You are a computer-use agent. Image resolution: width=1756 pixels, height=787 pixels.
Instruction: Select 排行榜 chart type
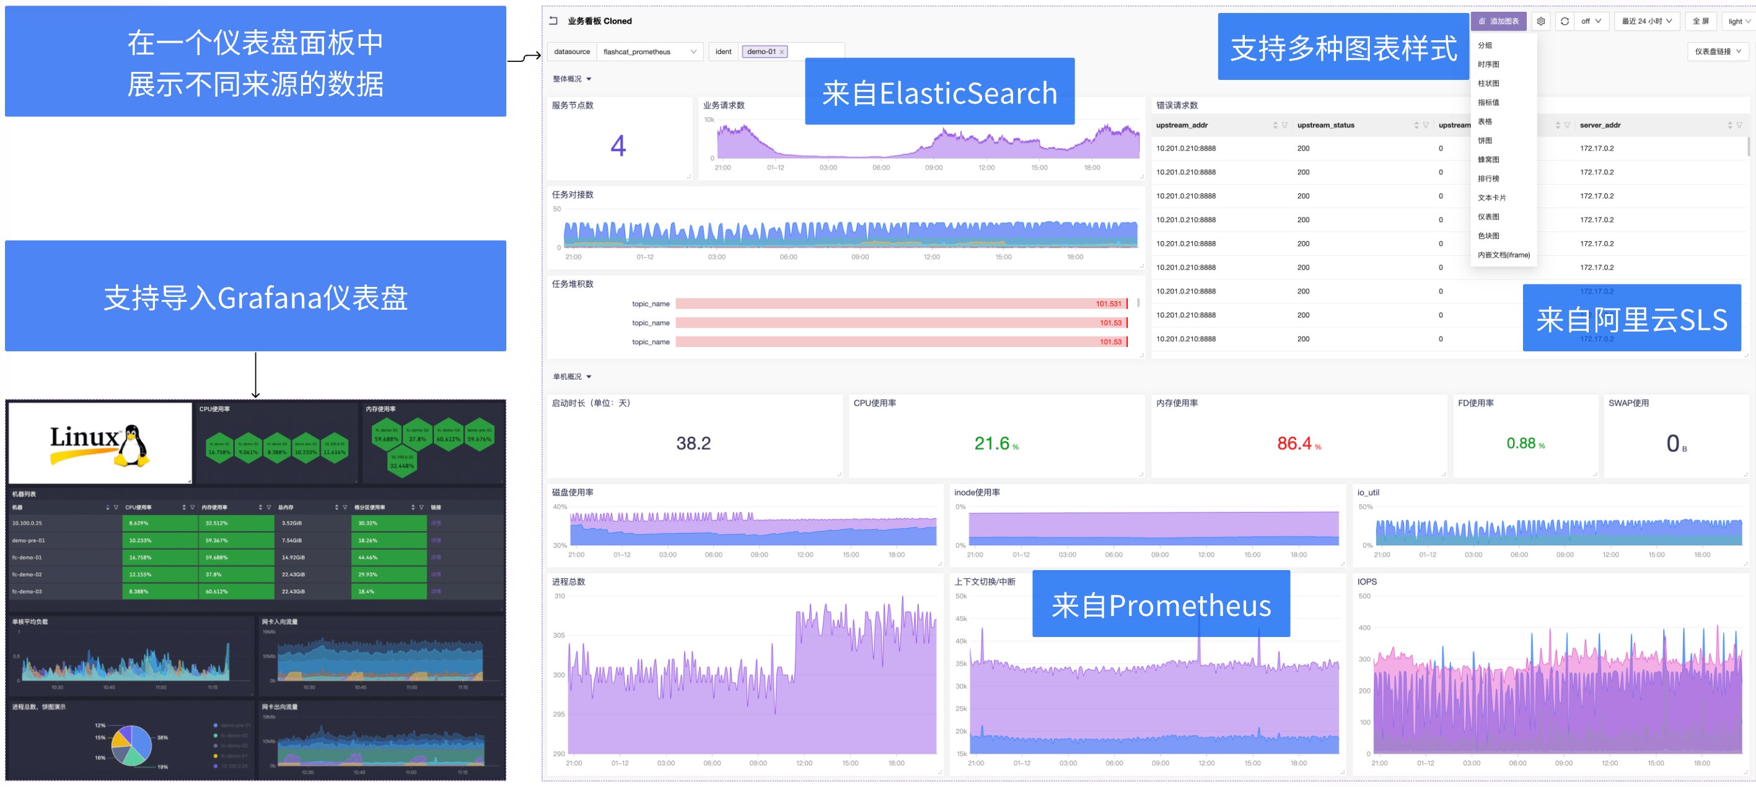click(x=1504, y=178)
